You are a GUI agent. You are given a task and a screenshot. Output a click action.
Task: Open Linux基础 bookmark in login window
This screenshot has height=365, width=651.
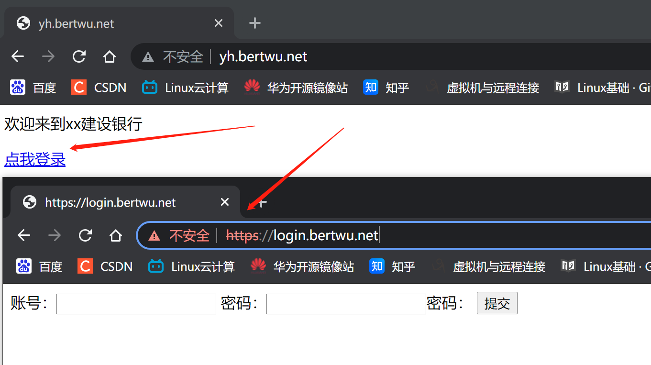pyautogui.click(x=606, y=266)
